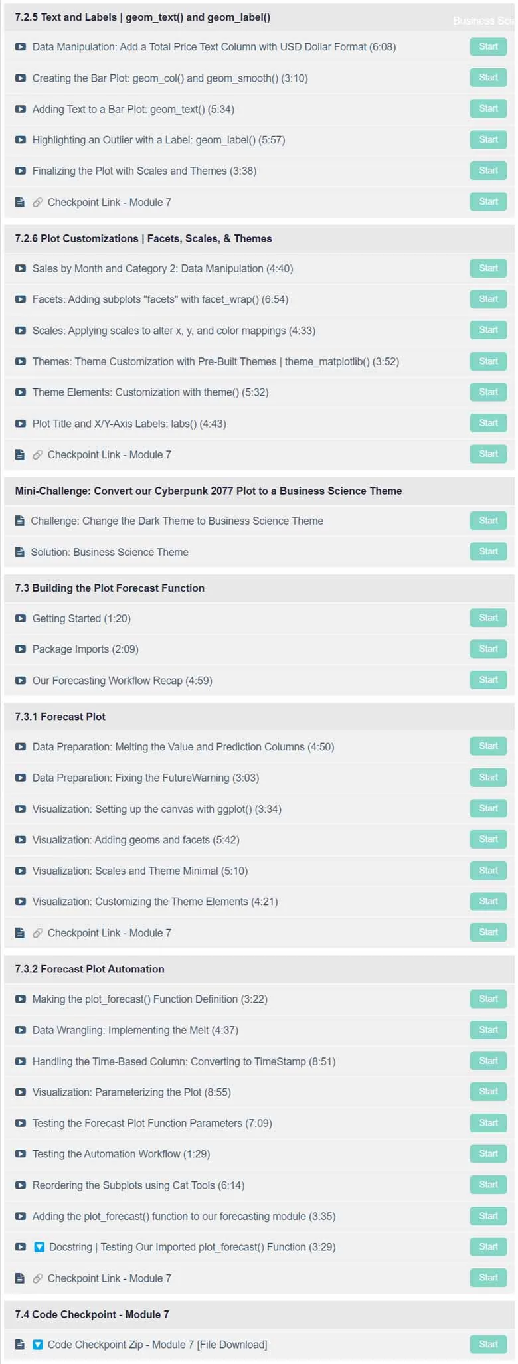Screen dimensions: 518x1364
Task: Open Data Preparation: Fixing the FutureWarning lesson
Action: [x=145, y=778]
